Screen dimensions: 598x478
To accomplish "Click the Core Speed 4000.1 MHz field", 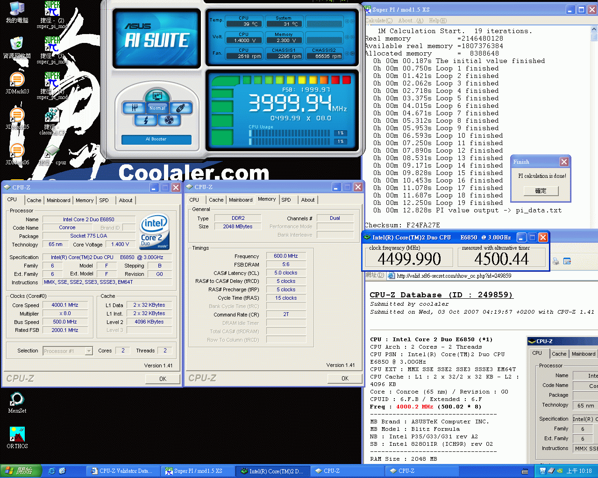I will pyautogui.click(x=65, y=305).
